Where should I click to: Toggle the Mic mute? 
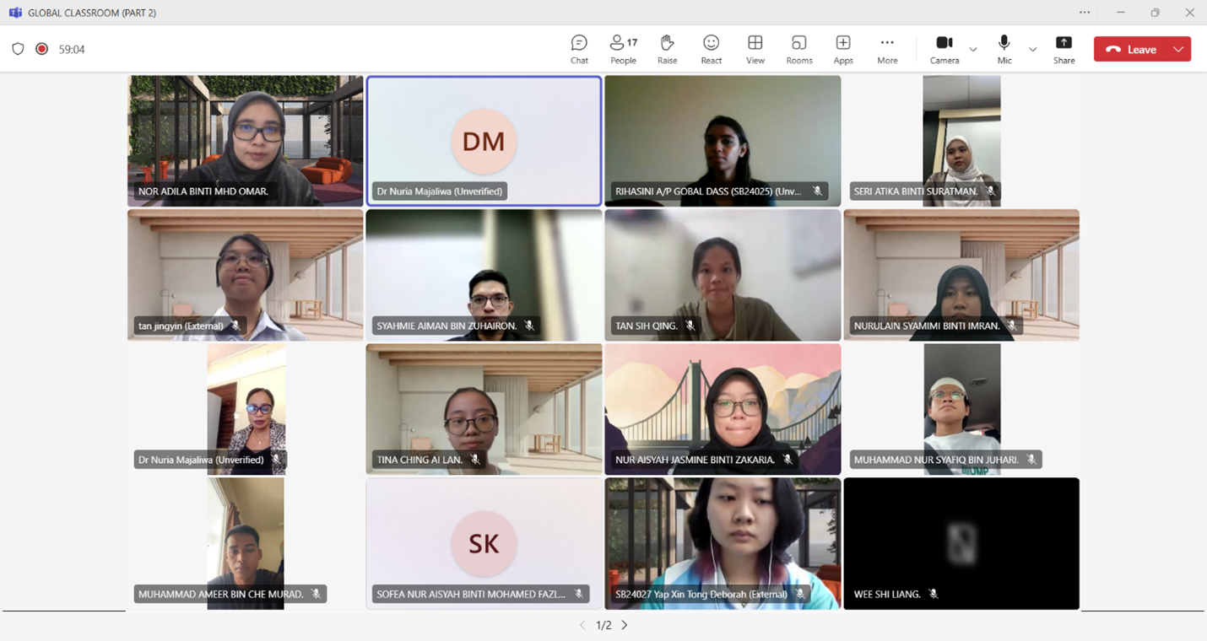click(x=1004, y=49)
